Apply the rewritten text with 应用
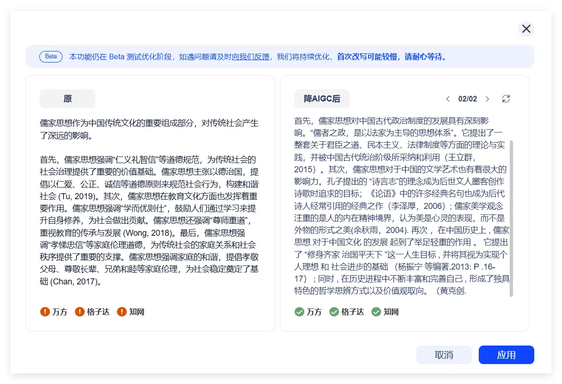562x384 pixels. pos(506,354)
